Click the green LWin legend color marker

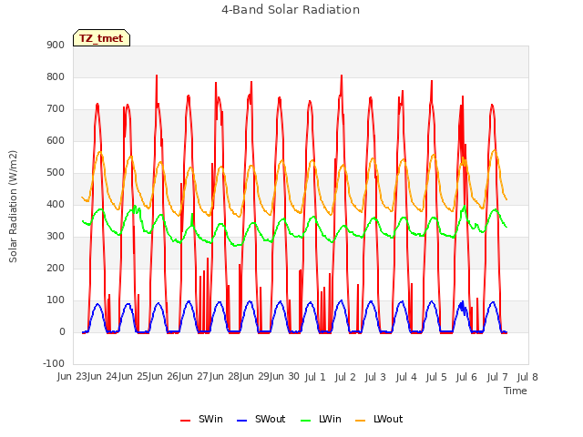tap(306, 421)
